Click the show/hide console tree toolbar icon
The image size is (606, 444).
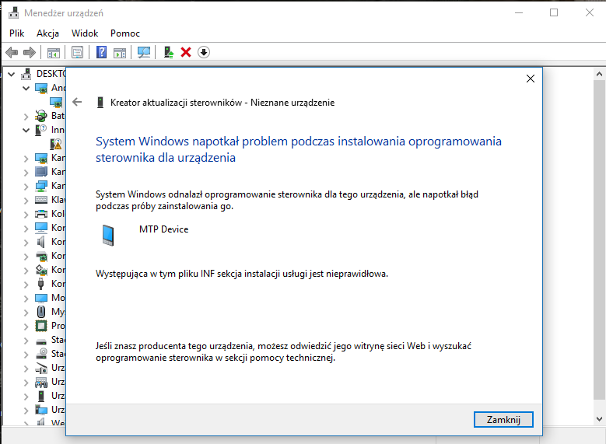54,52
